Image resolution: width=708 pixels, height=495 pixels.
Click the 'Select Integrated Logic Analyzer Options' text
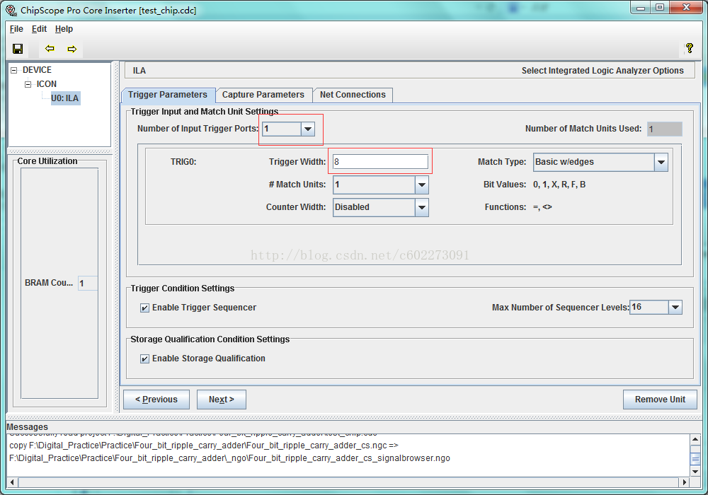[603, 70]
